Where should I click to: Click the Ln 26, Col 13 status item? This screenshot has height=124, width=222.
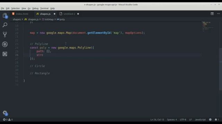pos(157,120)
